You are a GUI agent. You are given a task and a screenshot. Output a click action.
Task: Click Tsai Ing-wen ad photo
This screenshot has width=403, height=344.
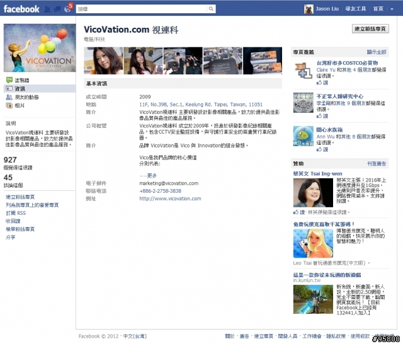tap(313, 193)
